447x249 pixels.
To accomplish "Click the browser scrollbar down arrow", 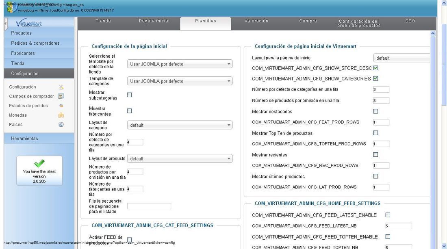I will 444,246.
